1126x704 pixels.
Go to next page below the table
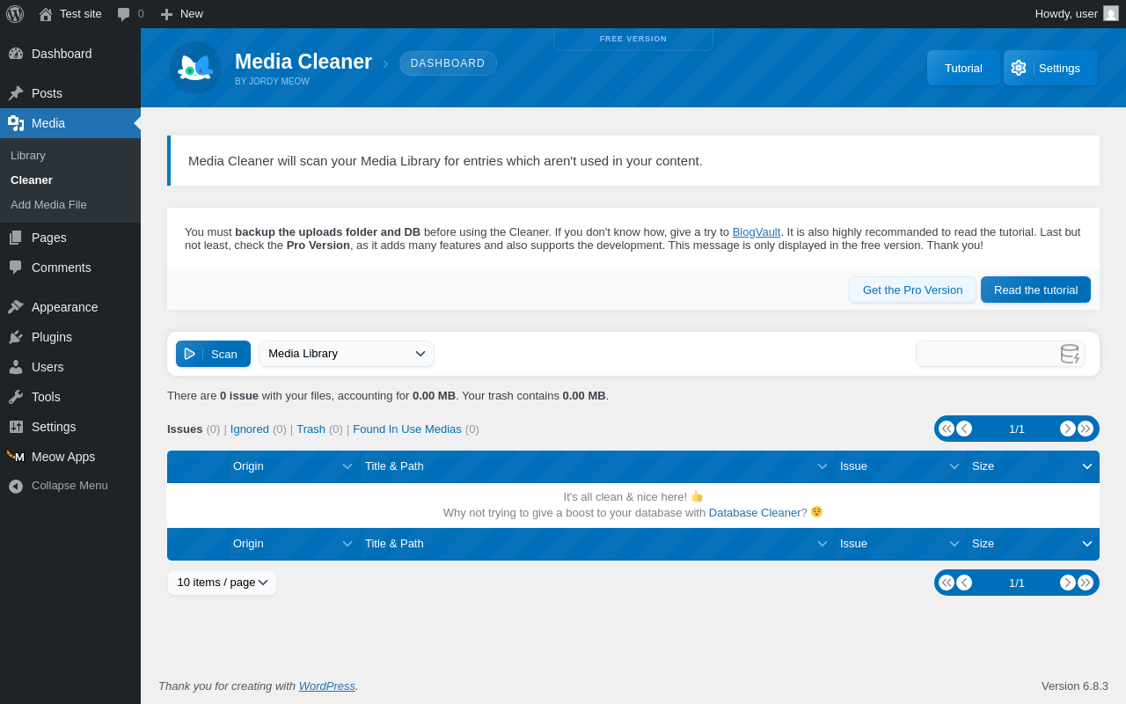point(1068,583)
